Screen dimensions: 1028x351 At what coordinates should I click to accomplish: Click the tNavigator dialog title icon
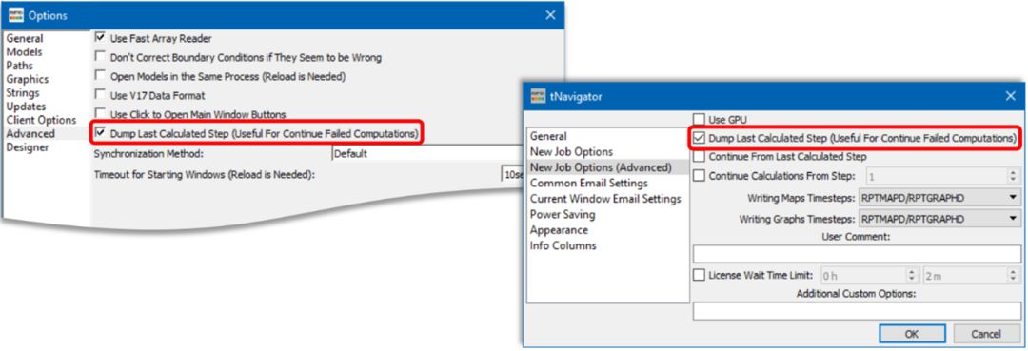click(x=538, y=96)
